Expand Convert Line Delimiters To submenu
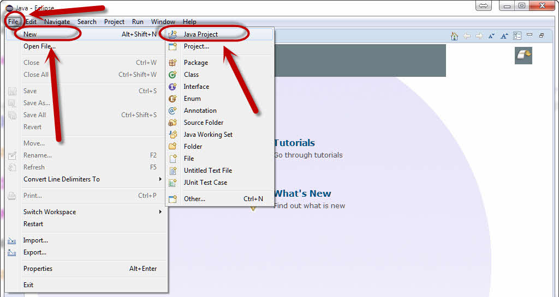Image resolution: width=559 pixels, height=297 pixels. click(x=160, y=179)
